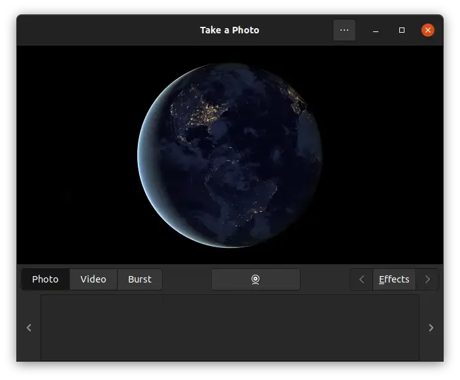The height and width of the screenshot is (380, 460).
Task: Go to next effects page arrow
Action: pos(427,279)
